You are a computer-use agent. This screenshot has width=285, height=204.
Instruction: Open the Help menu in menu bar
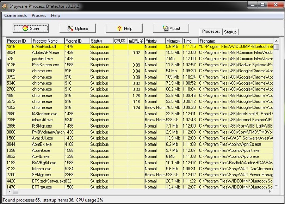point(55,15)
